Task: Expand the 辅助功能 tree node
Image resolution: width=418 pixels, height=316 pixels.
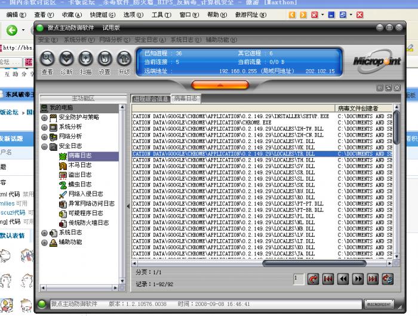Action: click(45, 243)
